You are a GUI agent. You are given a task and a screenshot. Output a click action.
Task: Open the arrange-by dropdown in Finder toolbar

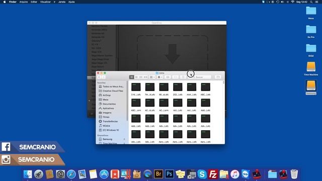click(152, 77)
